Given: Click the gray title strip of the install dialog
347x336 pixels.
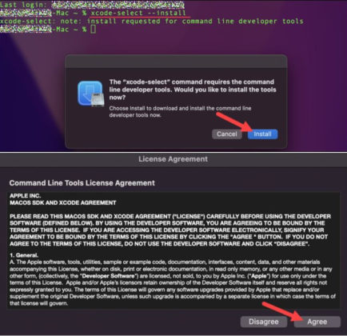Looking at the screenshot, I should point(176,62).
